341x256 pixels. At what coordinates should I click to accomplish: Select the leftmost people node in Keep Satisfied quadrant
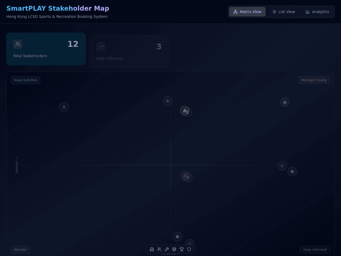coord(64,107)
